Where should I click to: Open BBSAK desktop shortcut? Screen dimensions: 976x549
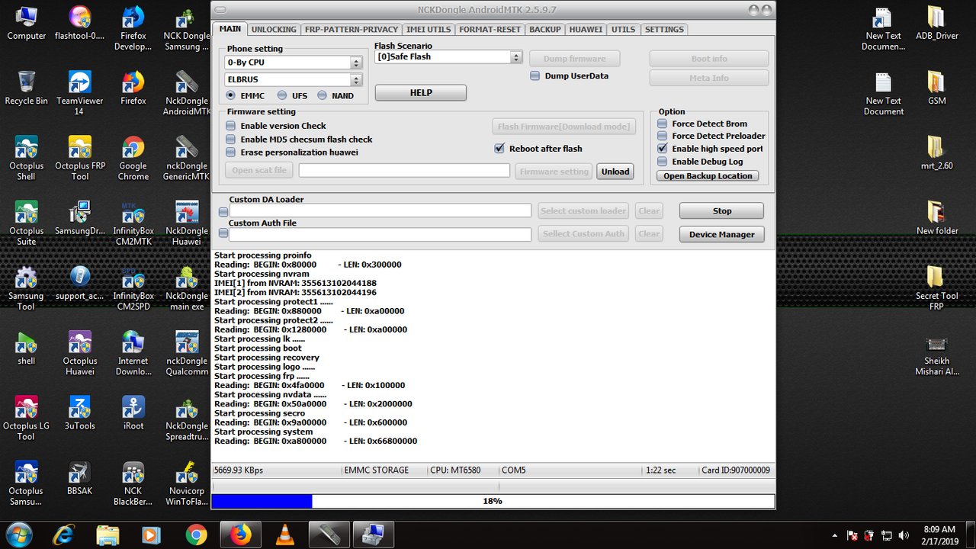pyautogui.click(x=79, y=477)
